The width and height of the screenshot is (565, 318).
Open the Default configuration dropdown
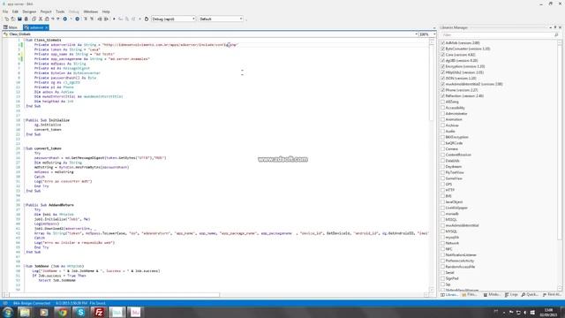coord(221,19)
